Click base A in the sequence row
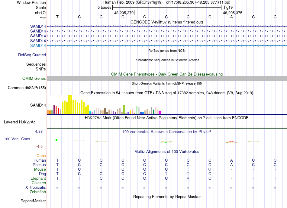The image size is (287, 208). (231, 17)
